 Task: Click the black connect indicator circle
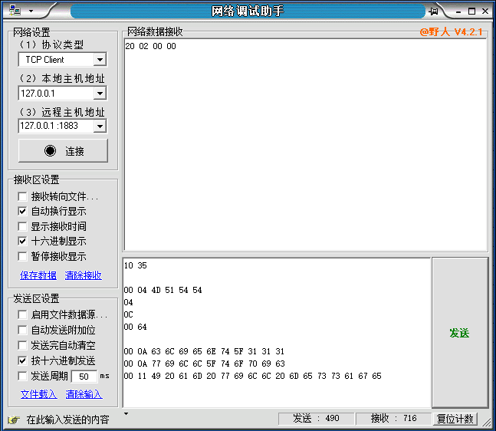point(50,150)
